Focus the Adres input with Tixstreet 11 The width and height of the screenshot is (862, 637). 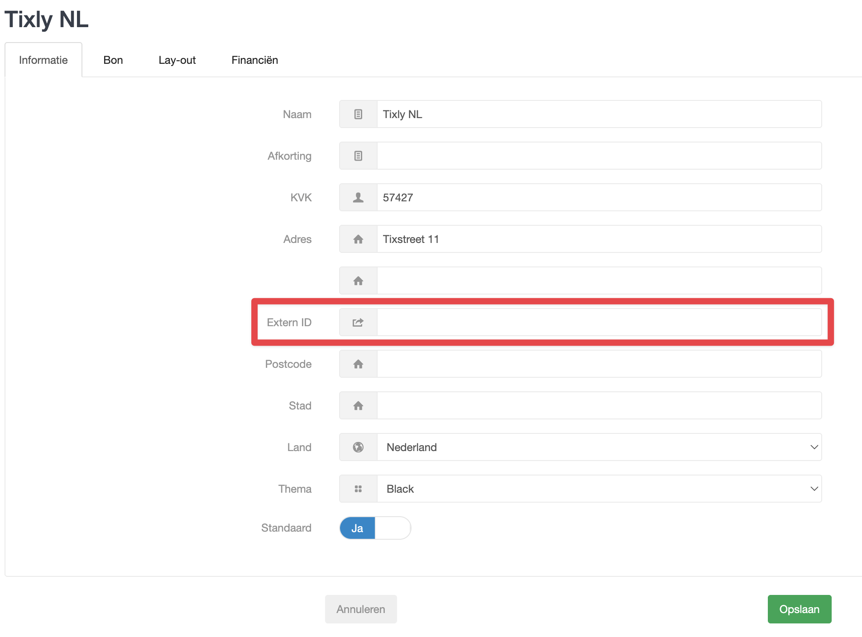(599, 239)
